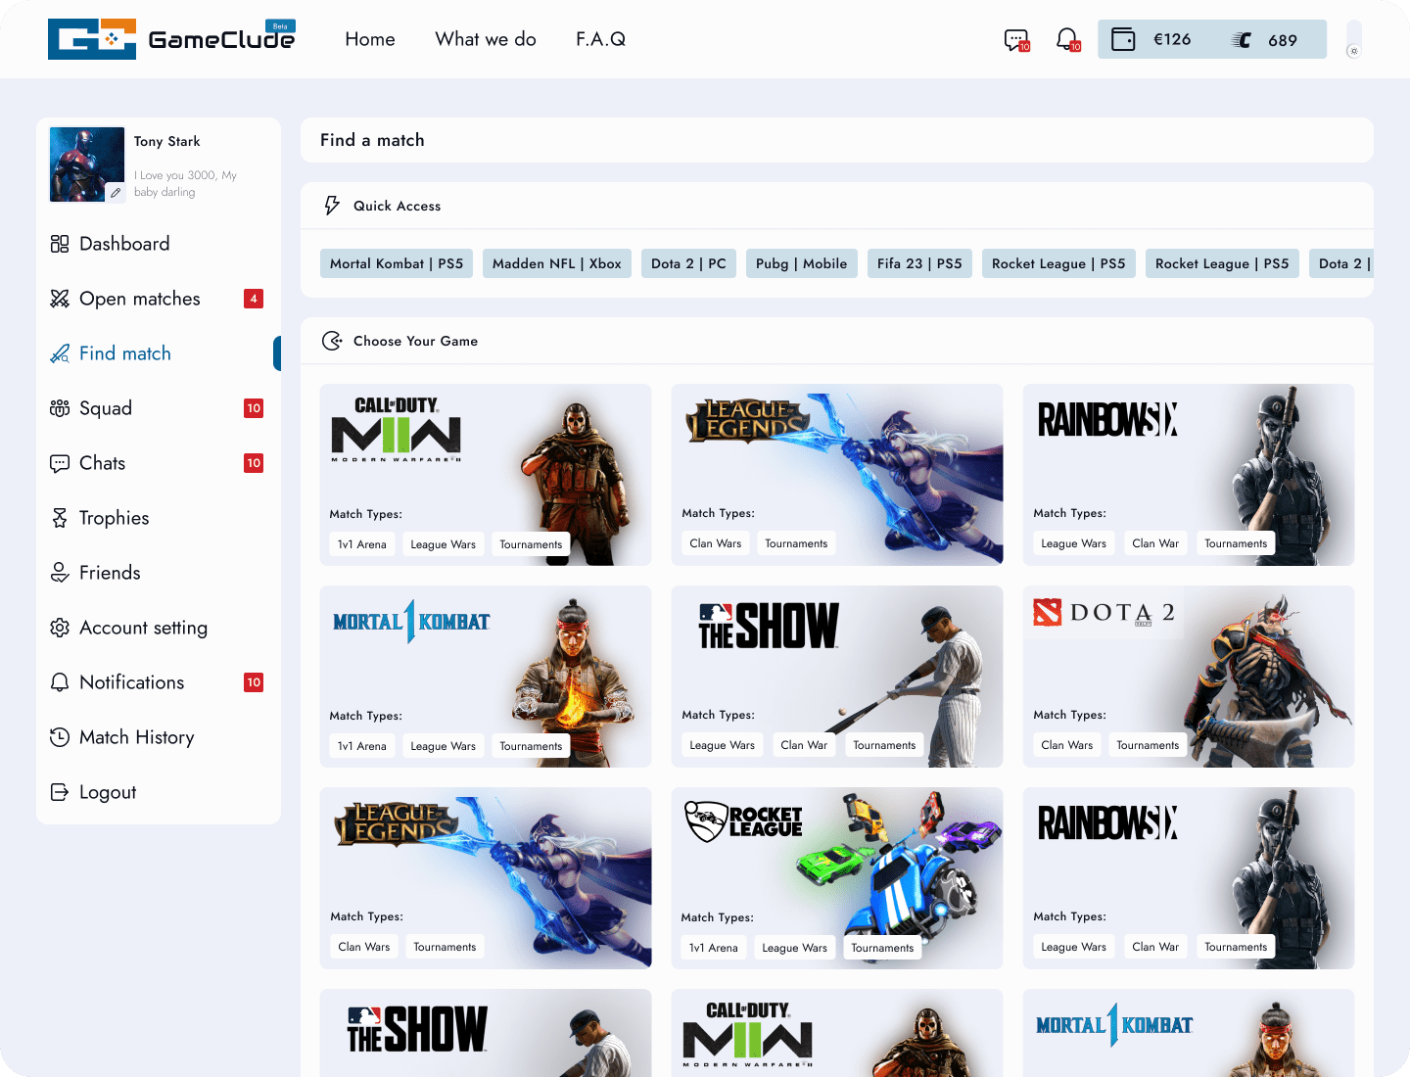Click the Chats bubble icon in sidebar
Image resolution: width=1410 pixels, height=1077 pixels.
[x=60, y=463]
